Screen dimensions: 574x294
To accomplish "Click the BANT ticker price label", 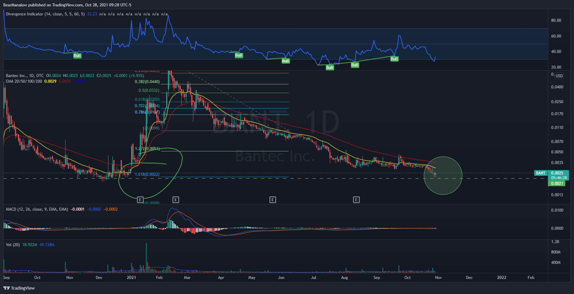I will (541, 173).
